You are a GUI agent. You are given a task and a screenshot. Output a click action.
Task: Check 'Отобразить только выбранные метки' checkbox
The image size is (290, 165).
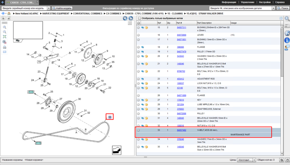click(140, 18)
